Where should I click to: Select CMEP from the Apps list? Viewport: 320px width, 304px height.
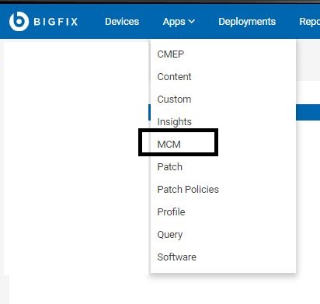pyautogui.click(x=171, y=54)
